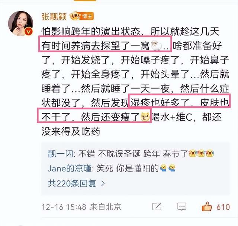238x226 pixels.
Task: Click the 610 like count
Action: pyautogui.click(x=223, y=207)
